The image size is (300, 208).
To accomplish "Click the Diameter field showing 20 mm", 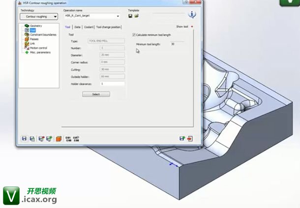I will point(112,55).
